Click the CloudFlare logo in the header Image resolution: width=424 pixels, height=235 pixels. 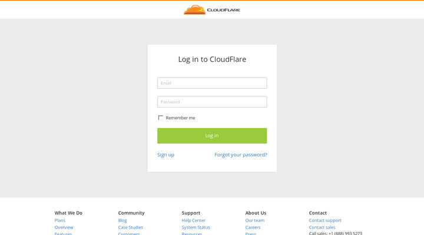click(211, 9)
